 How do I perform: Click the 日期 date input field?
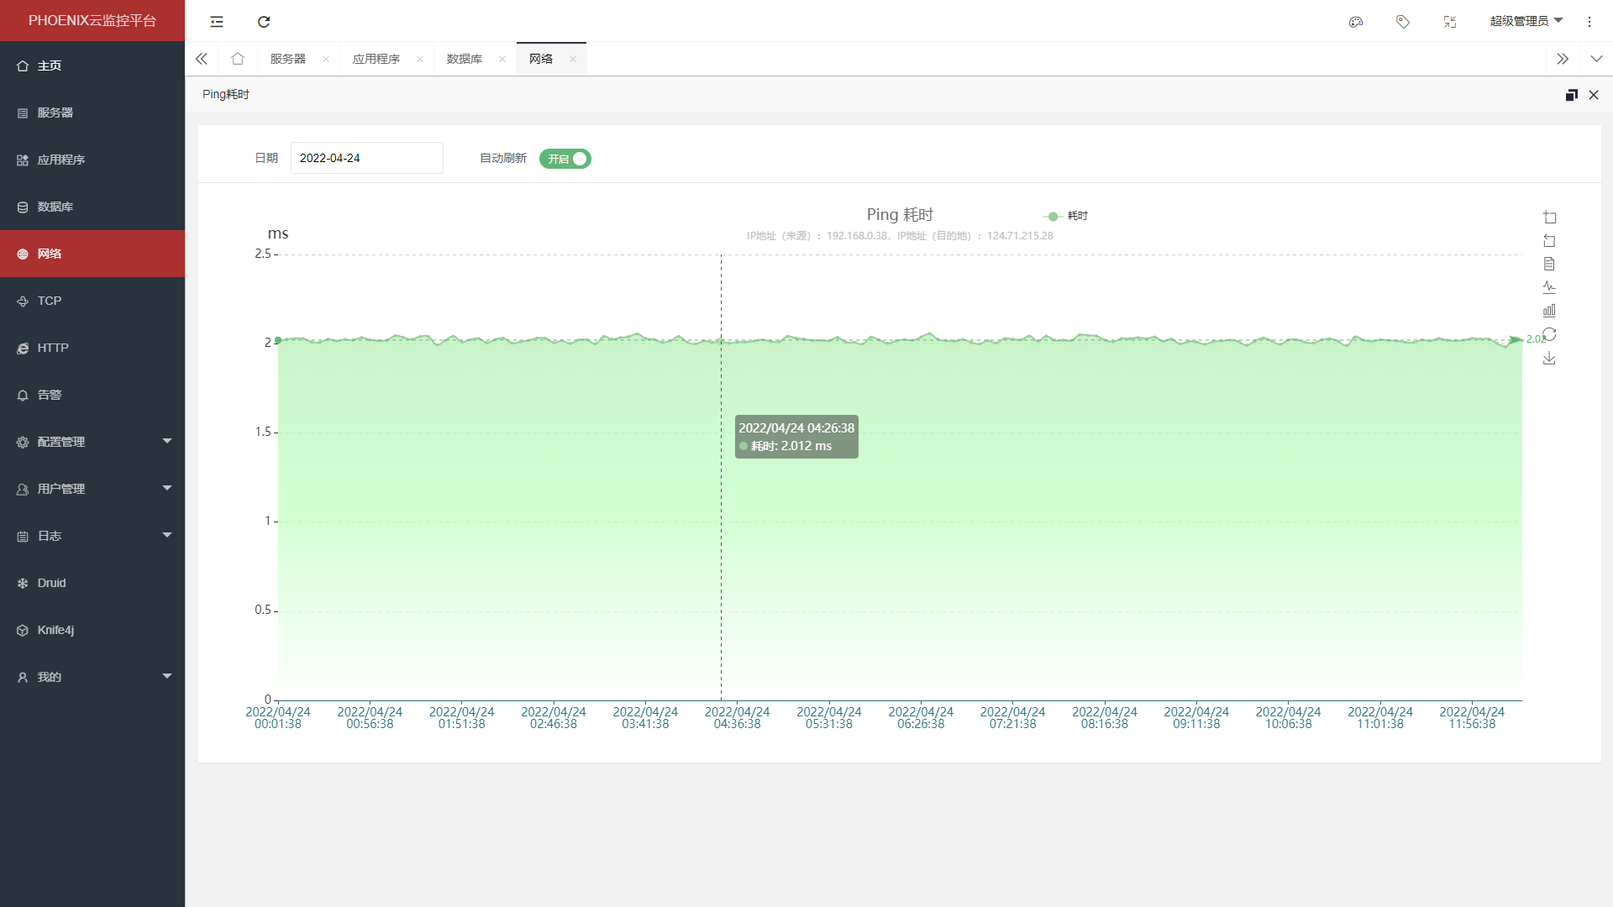point(366,158)
